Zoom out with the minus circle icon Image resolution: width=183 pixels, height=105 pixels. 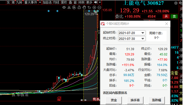click(99, 8)
